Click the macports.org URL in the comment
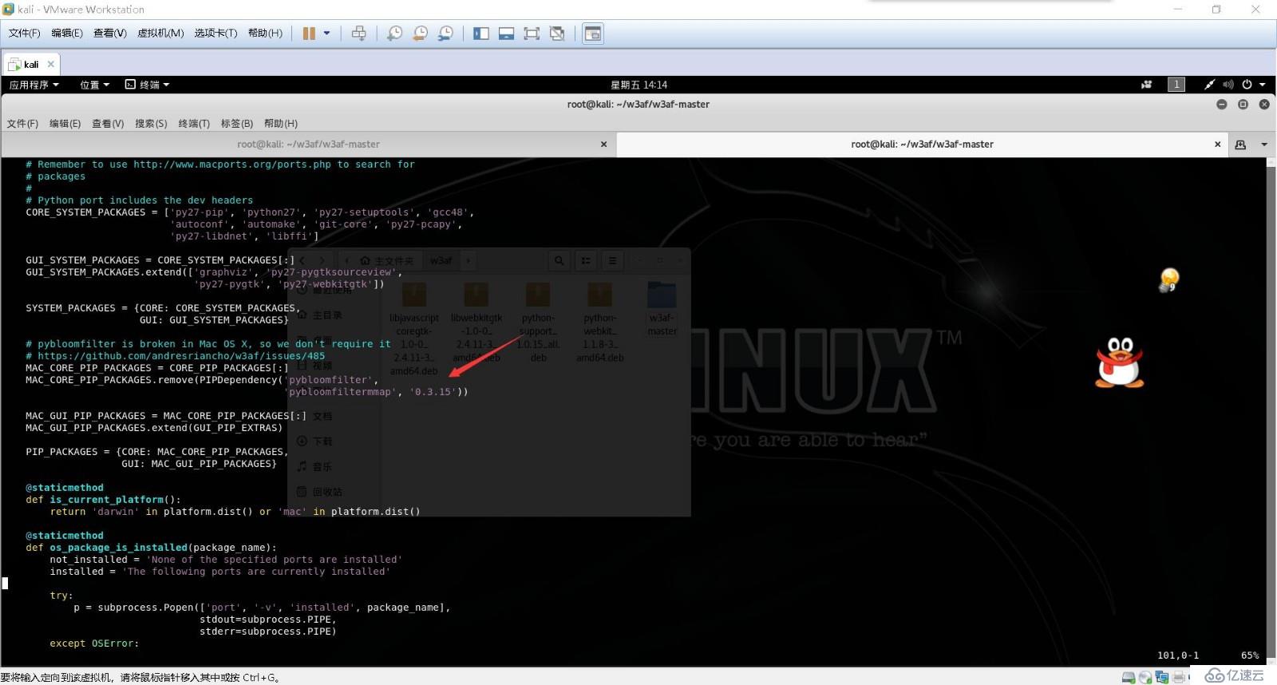The width and height of the screenshot is (1277, 685). (232, 164)
